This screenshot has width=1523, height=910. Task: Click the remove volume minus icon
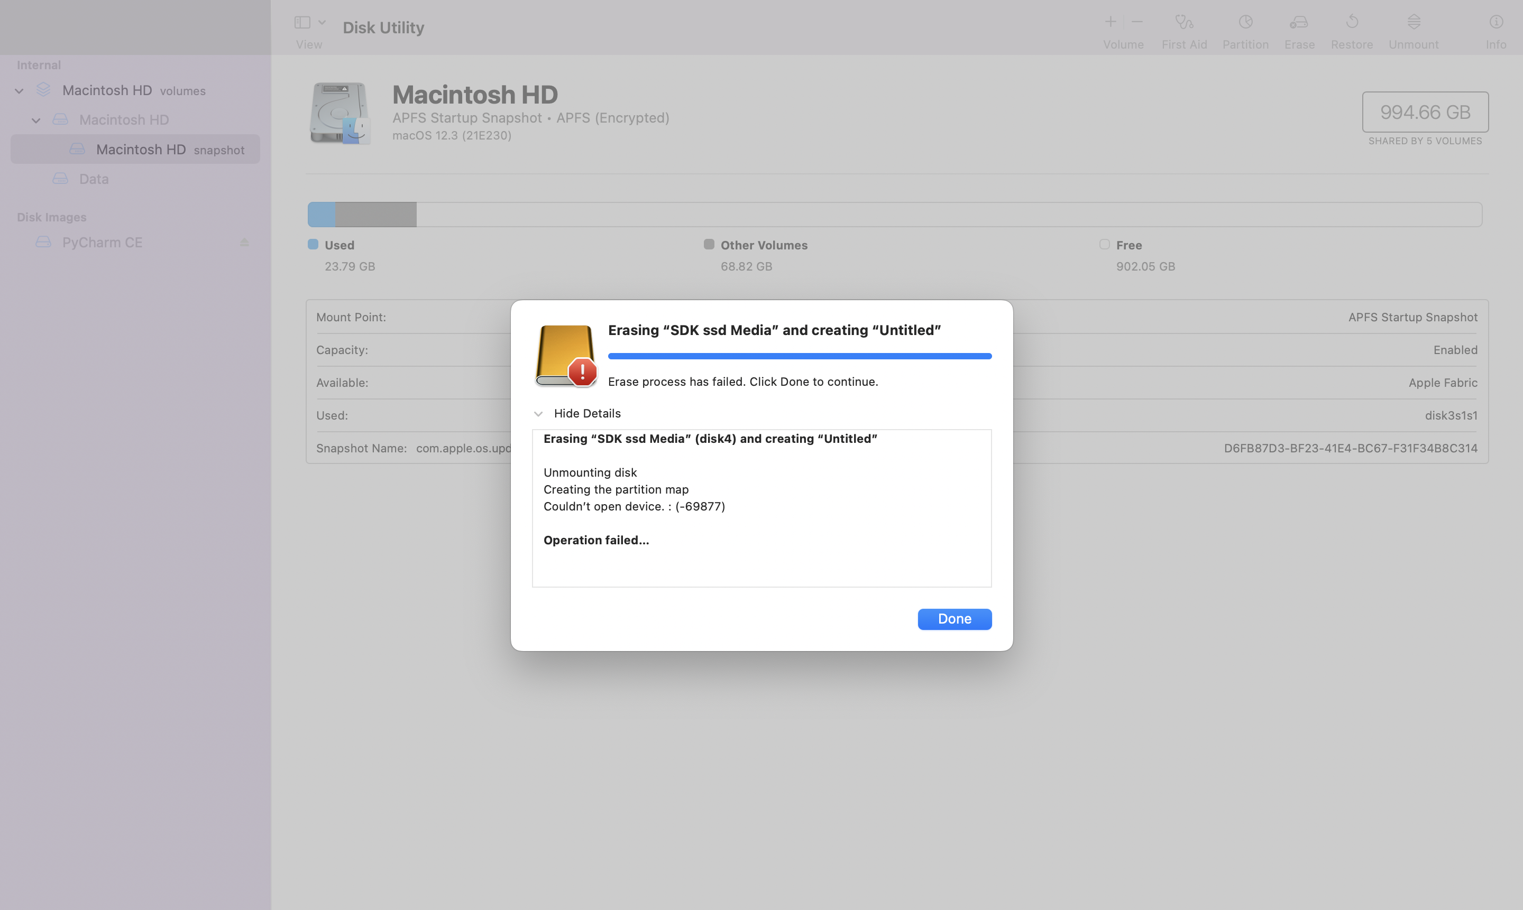pos(1137,22)
